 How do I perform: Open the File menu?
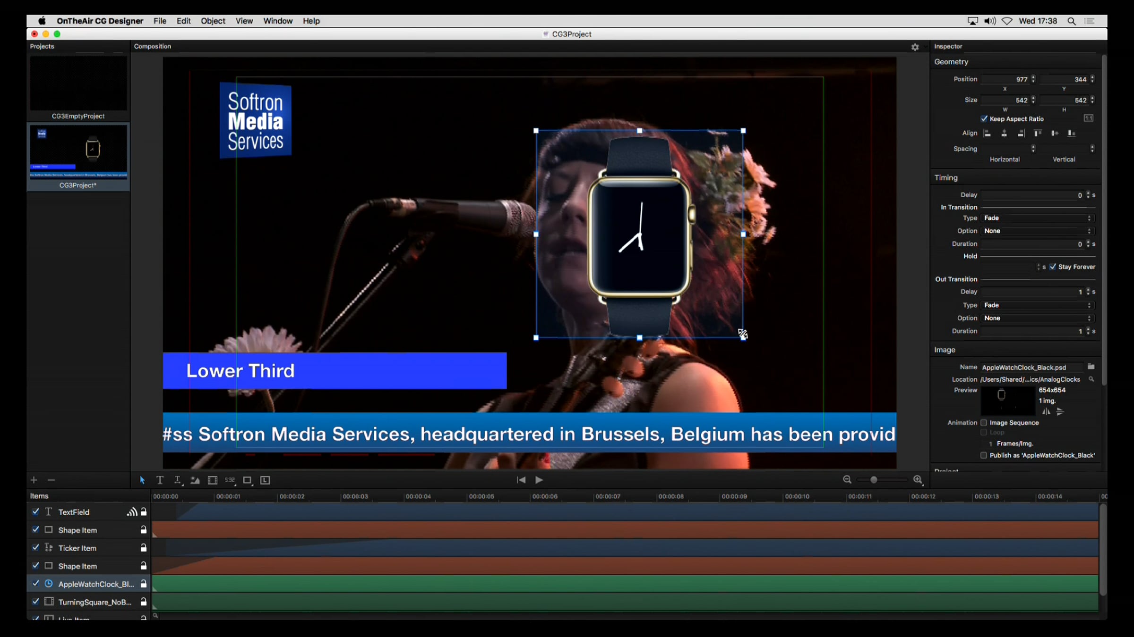(160, 21)
